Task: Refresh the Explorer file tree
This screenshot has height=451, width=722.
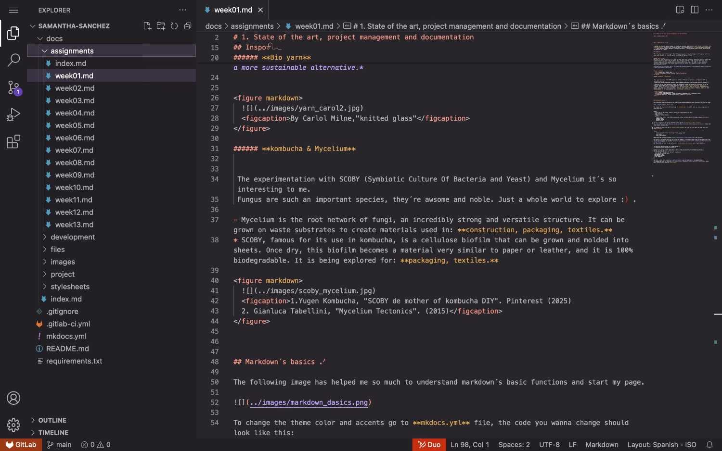Action: click(174, 26)
